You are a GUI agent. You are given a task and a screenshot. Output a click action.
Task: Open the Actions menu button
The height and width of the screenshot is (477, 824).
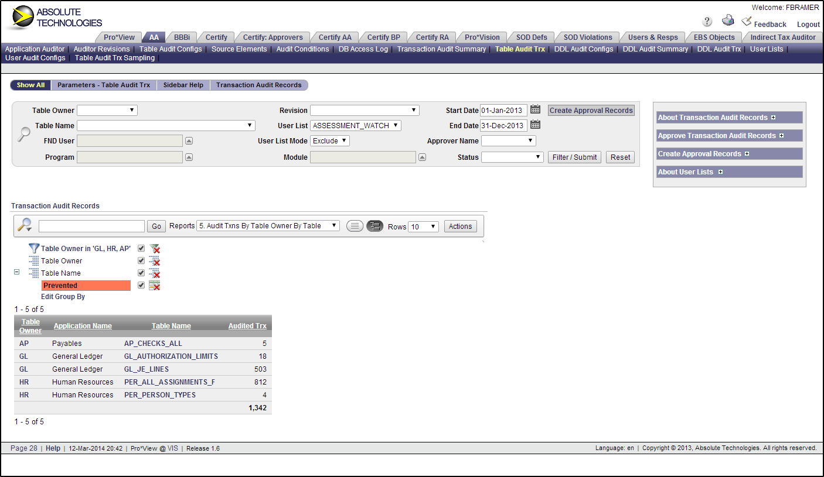461,227
